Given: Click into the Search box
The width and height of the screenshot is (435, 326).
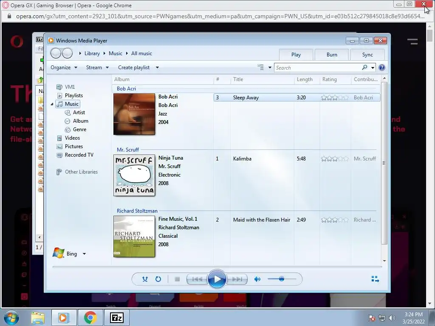Looking at the screenshot, I should [318, 67].
